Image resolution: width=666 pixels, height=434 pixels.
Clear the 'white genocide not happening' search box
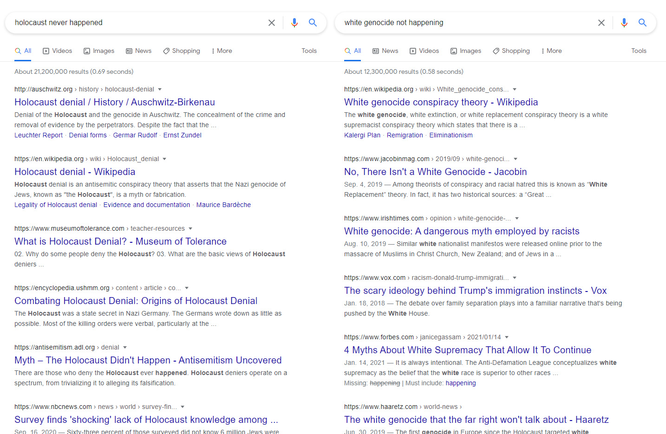tap(601, 23)
